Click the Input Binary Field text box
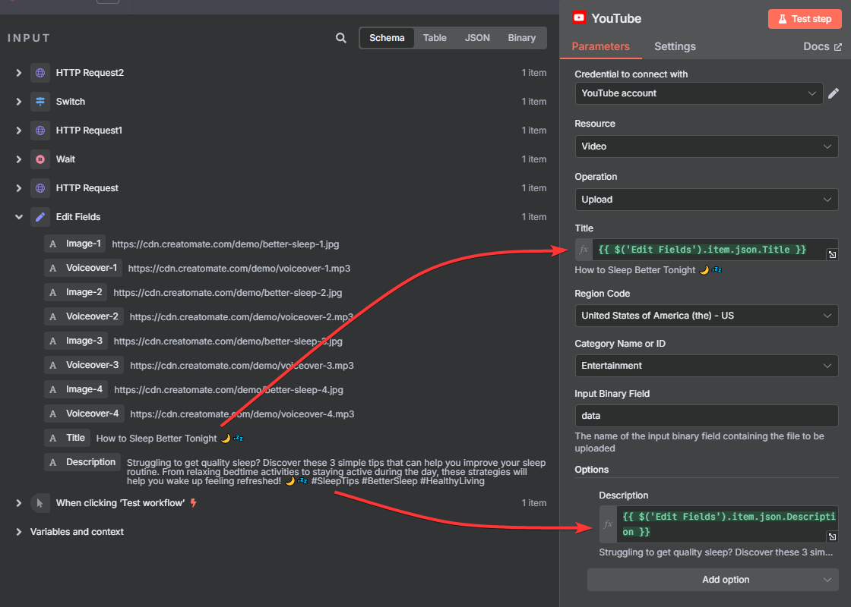This screenshot has height=607, width=851. [x=706, y=416]
